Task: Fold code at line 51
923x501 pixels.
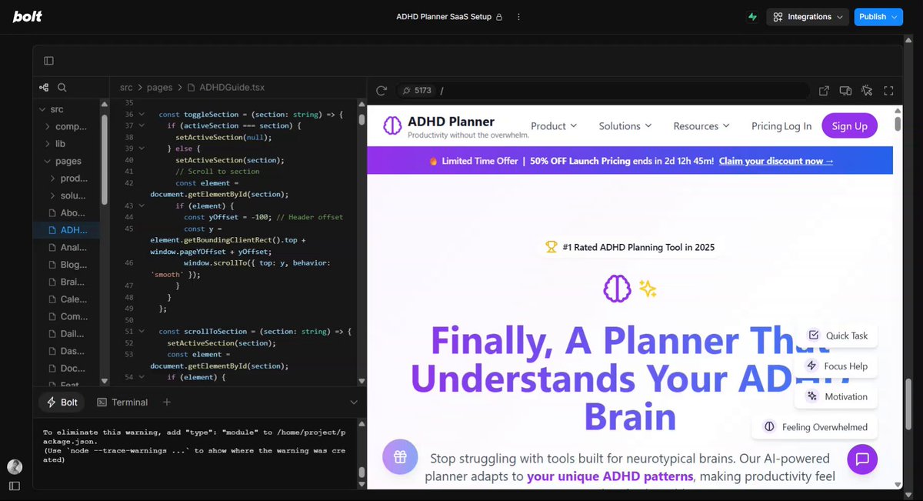Action: pyautogui.click(x=142, y=332)
